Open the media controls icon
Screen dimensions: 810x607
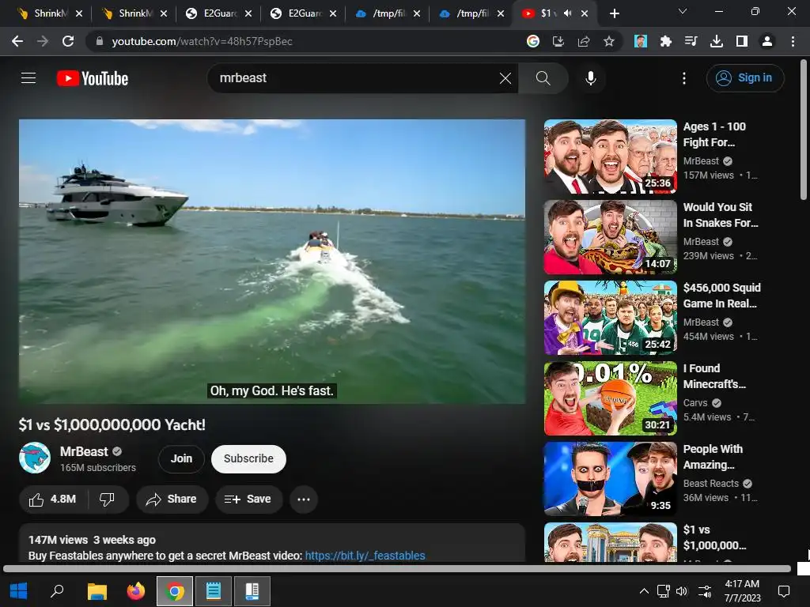click(691, 41)
